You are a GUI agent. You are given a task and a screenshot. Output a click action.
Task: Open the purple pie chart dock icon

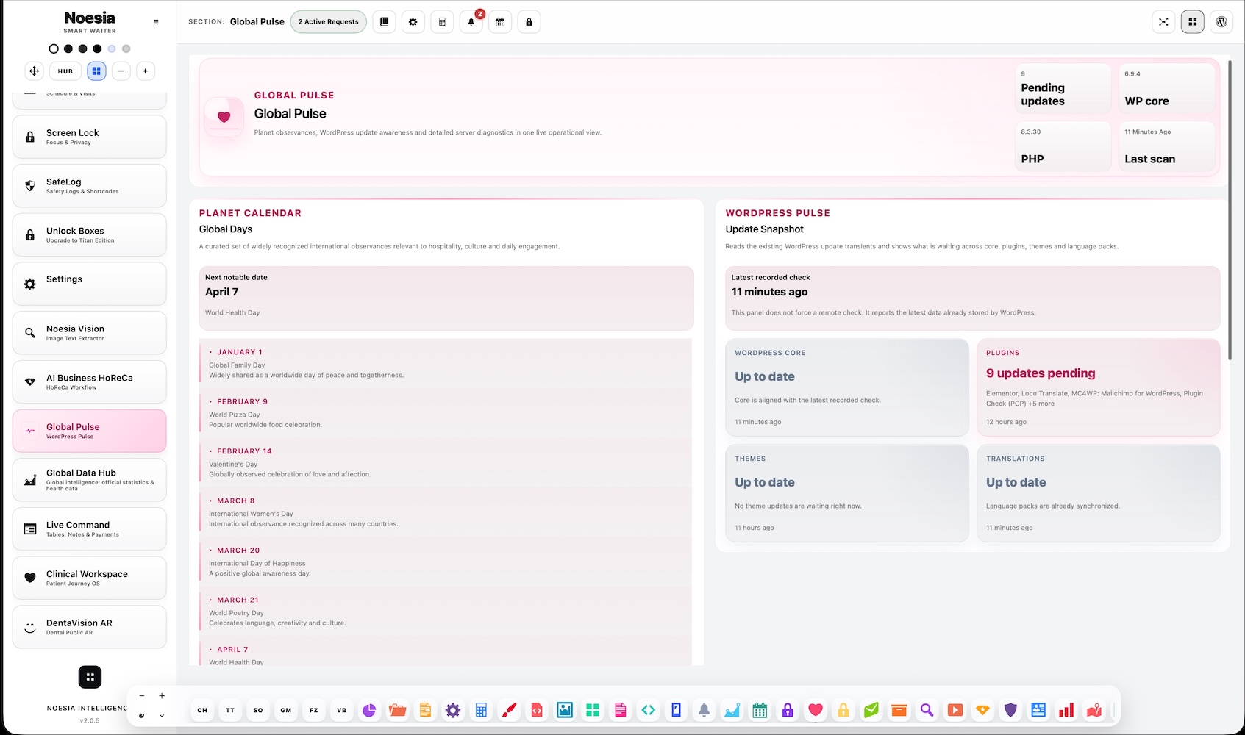click(x=369, y=710)
